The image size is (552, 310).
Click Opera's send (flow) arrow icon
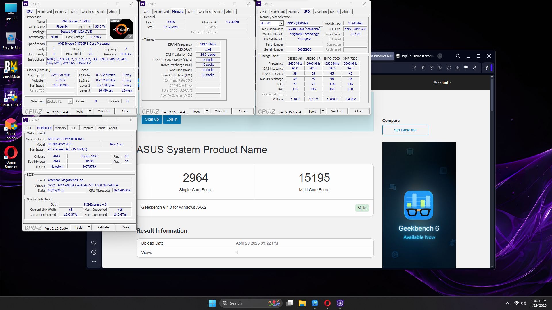click(x=440, y=68)
